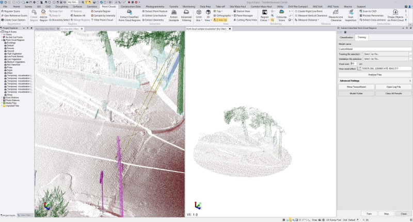
Task: Open the Region Colour picker
Action: coord(264,14)
